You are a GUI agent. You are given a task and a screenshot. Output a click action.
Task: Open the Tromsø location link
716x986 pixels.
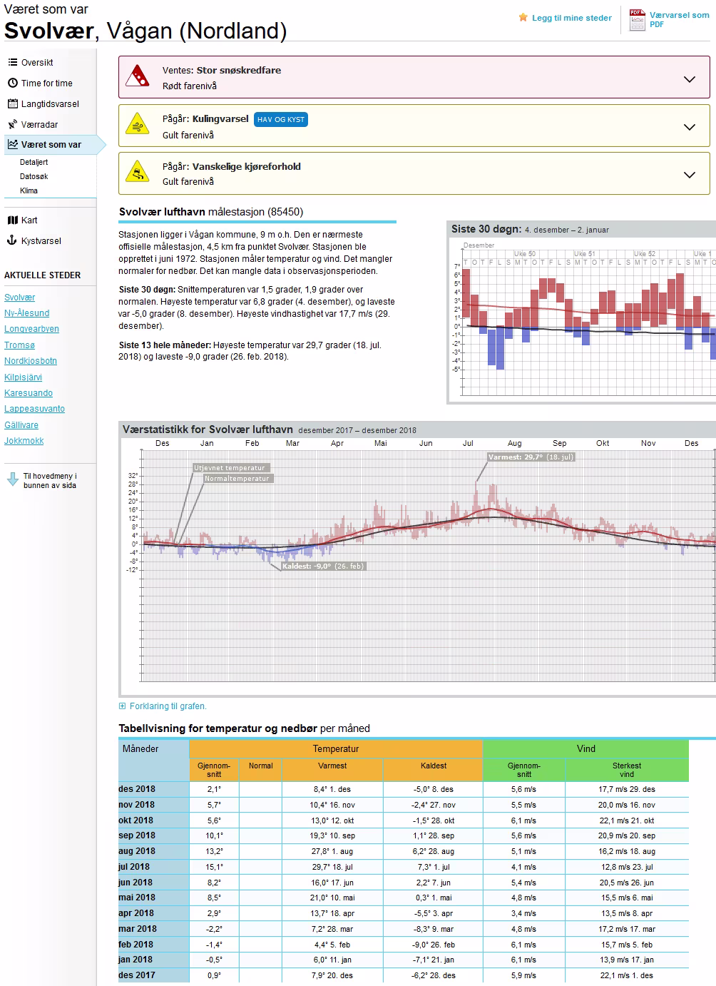[x=19, y=345]
